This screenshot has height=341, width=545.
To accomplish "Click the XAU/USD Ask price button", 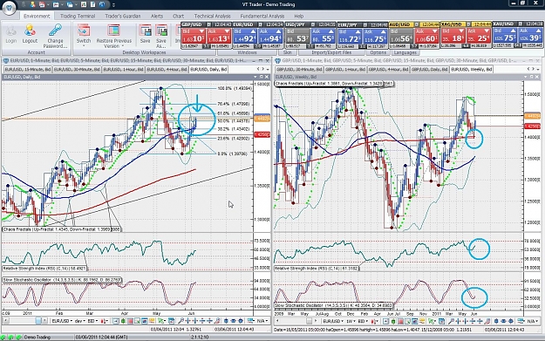I will coord(530,36).
